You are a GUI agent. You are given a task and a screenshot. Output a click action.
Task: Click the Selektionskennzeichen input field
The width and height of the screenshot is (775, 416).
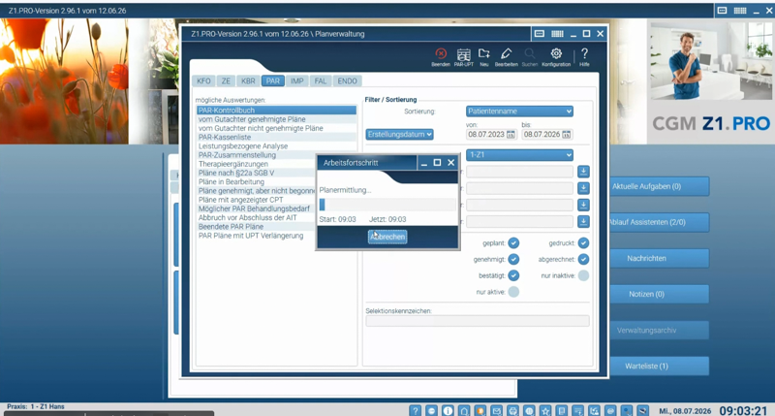pos(478,321)
